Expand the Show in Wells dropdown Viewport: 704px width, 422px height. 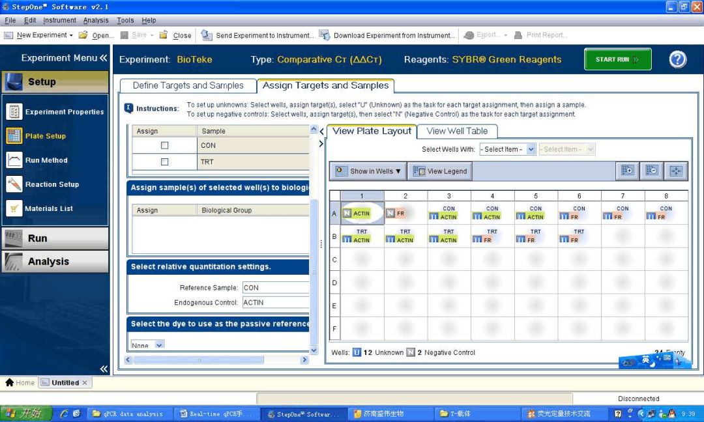click(x=368, y=171)
